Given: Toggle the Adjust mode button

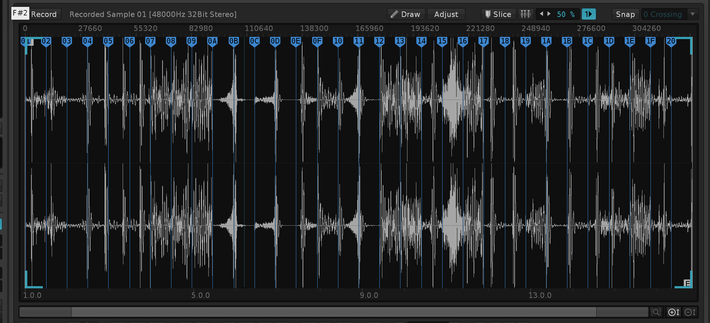Looking at the screenshot, I should (x=446, y=14).
